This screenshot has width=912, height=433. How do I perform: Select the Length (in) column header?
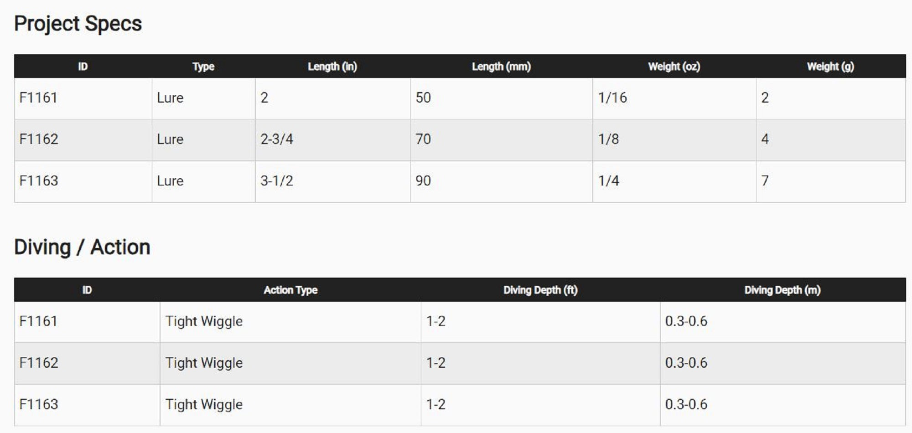point(332,67)
